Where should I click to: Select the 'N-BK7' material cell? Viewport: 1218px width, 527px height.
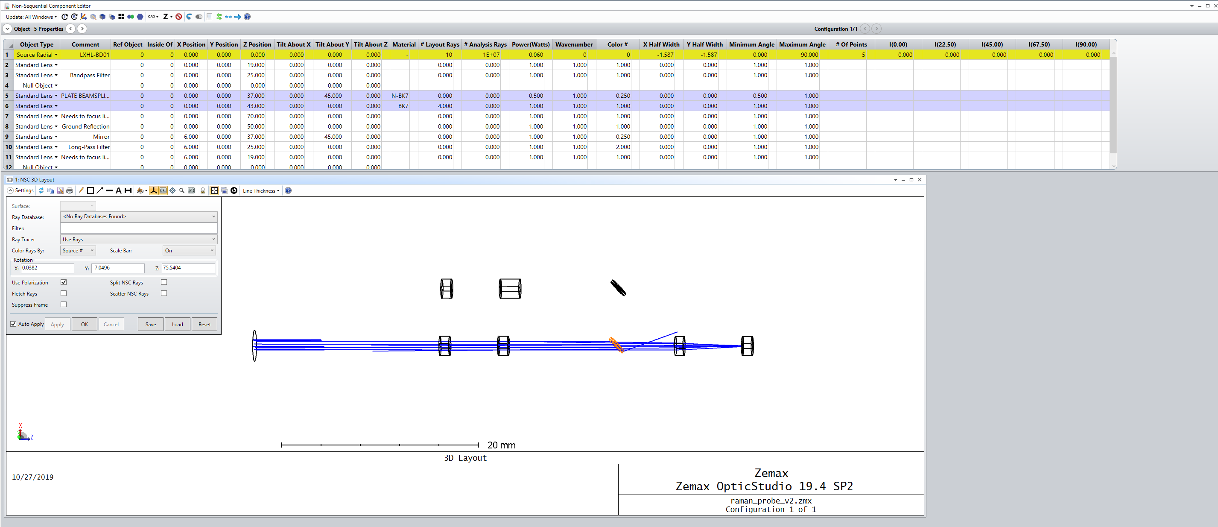[x=400, y=96]
